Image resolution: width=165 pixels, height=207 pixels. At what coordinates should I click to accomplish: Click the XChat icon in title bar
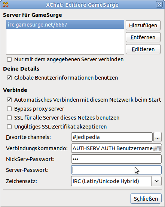click(6, 4)
